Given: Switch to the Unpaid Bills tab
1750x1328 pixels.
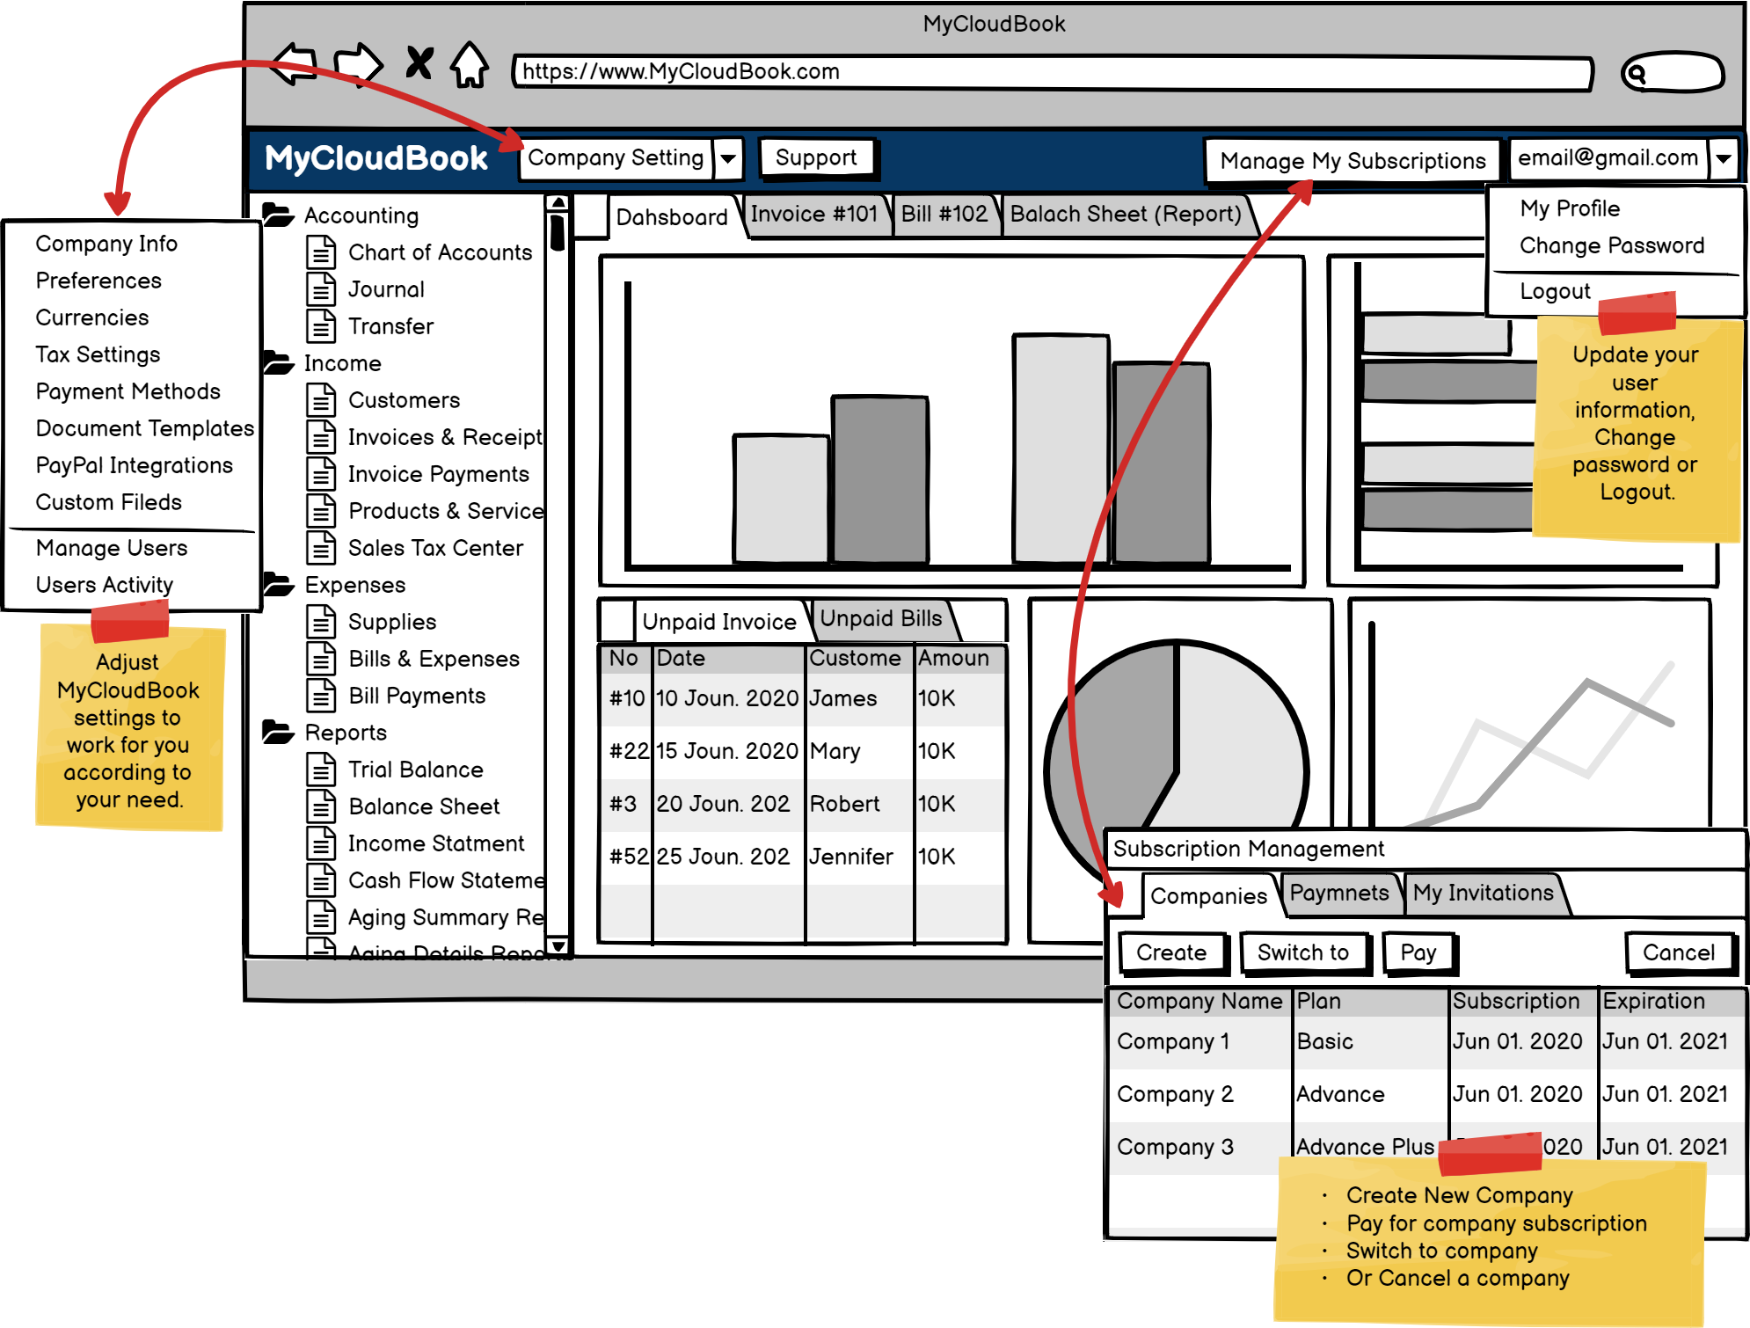Looking at the screenshot, I should (x=880, y=618).
